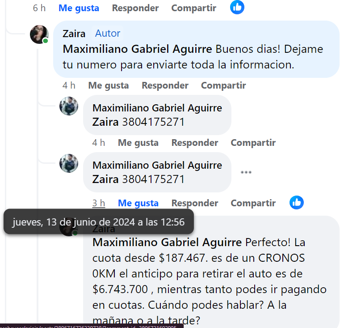Open Maximiliano's avatar on the second phone number reply
Image resolution: width=340 pixels, height=328 pixels.
click(x=69, y=163)
